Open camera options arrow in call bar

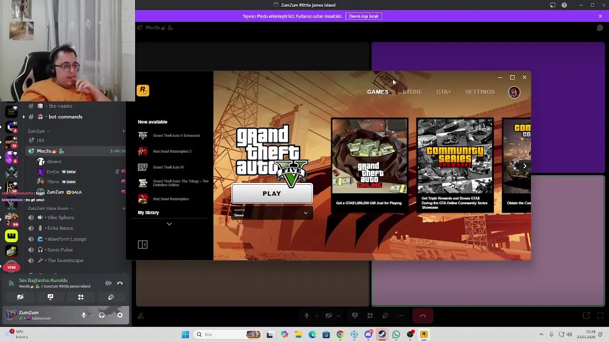(x=338, y=316)
